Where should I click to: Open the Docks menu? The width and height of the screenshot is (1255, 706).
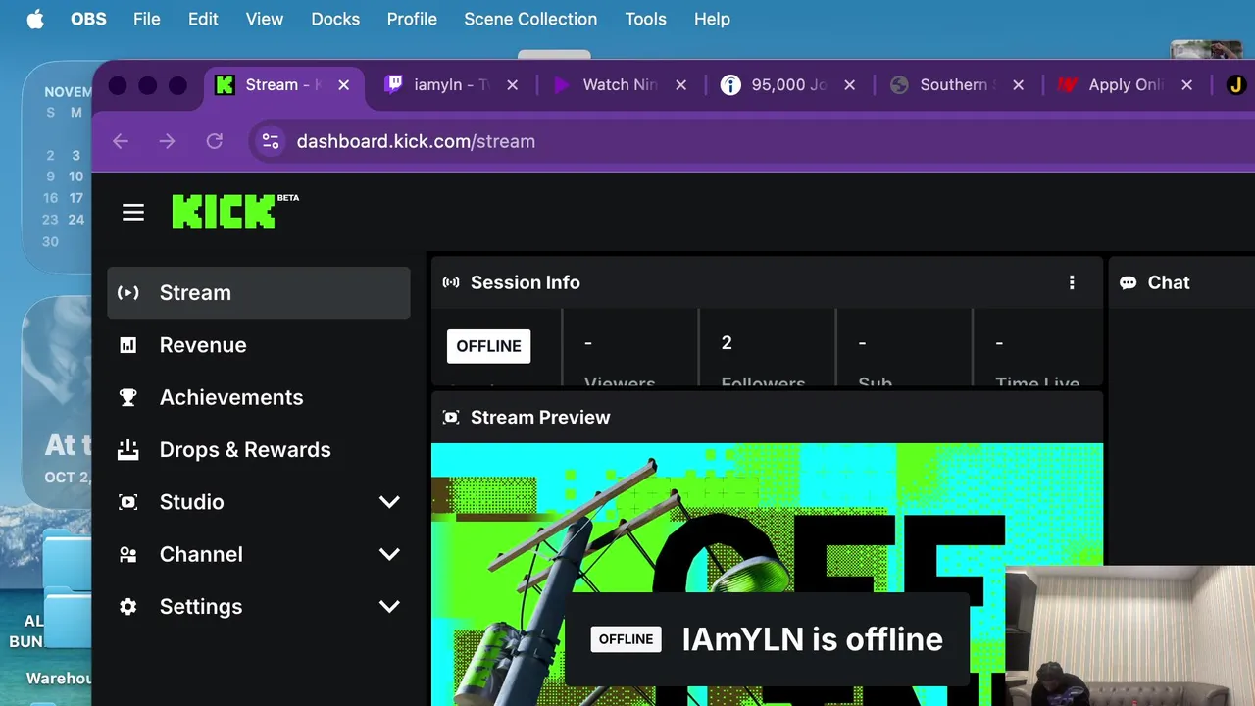point(335,20)
